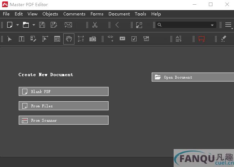Click the previous page left chevron icon

click(x=117, y=25)
